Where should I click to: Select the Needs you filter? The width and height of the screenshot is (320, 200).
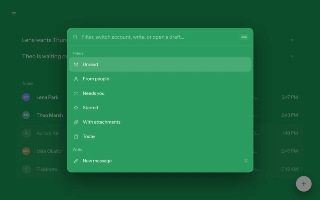point(160,93)
